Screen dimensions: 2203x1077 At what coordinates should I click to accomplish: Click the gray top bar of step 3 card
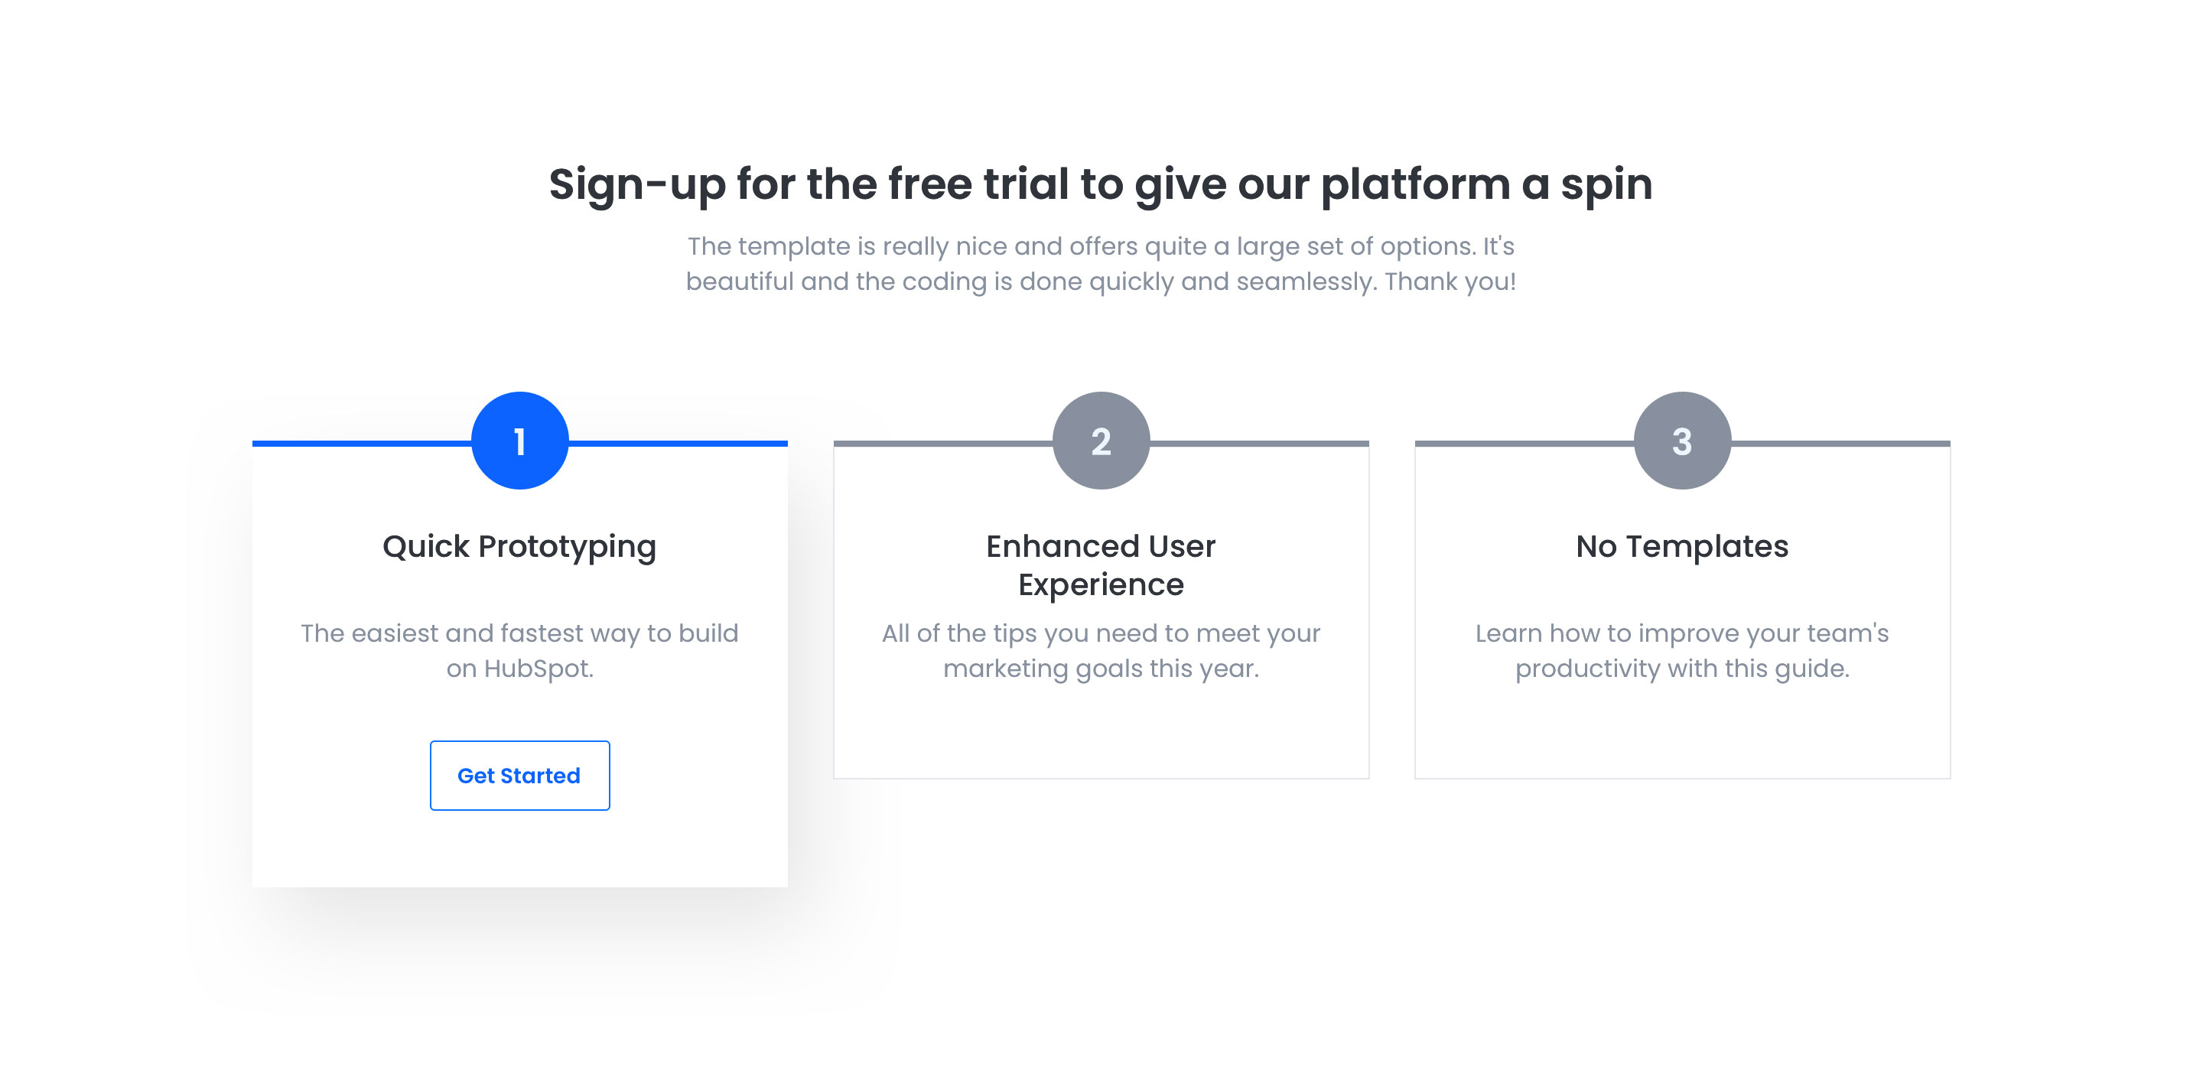coord(1522,443)
